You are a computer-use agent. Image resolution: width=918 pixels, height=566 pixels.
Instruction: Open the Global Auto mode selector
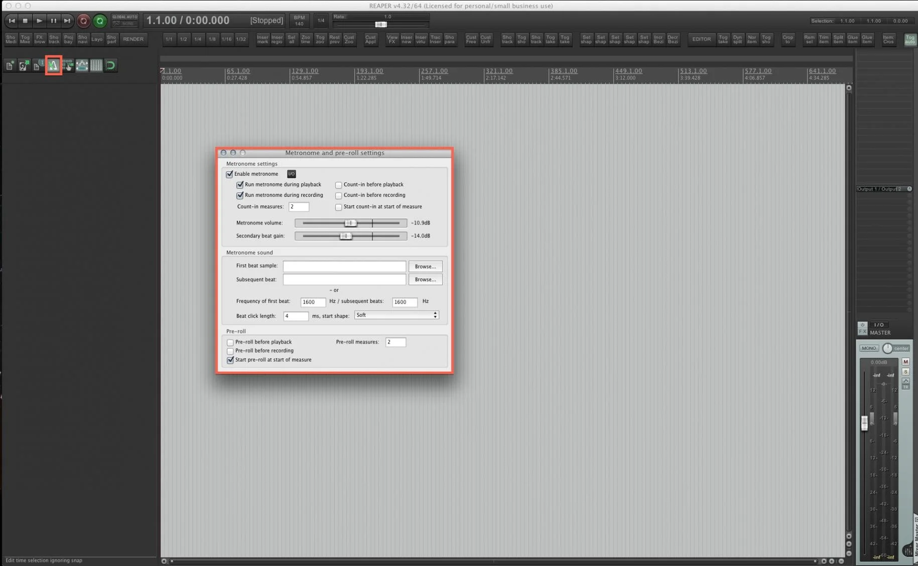(124, 21)
